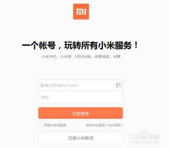
Task: Click the 小米服务 words in headline
Action: 115,46
